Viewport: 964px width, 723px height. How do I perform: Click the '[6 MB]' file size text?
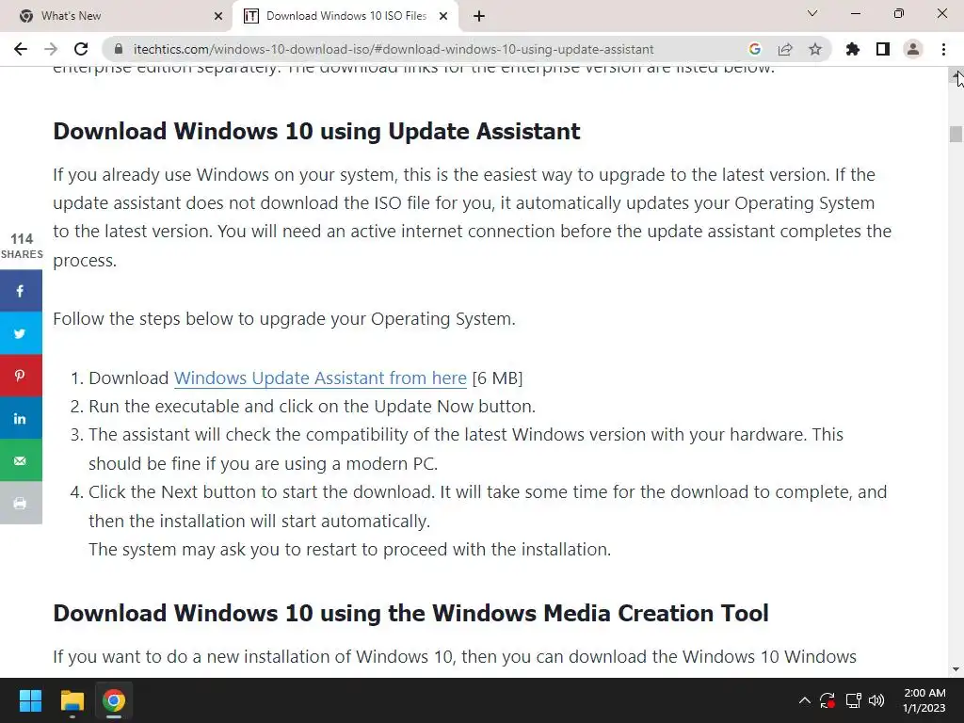(497, 378)
